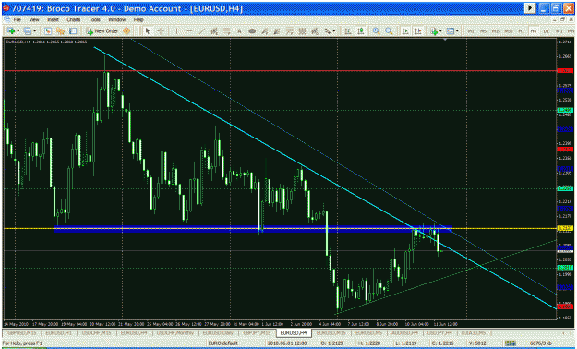577x349 pixels.
Task: Switch timeframe to M30
Action: [509, 31]
